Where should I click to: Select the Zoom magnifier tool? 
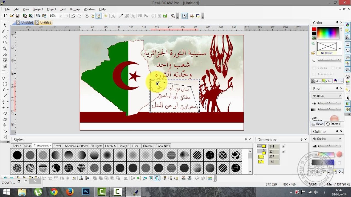click(x=5, y=49)
